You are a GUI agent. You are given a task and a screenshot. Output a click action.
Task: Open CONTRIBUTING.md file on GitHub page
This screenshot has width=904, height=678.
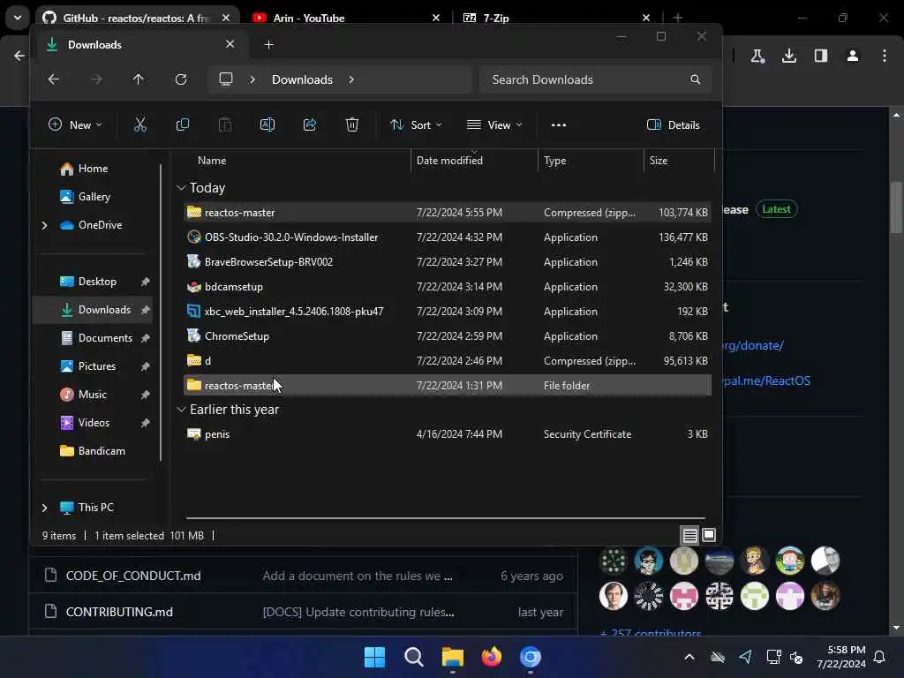[x=119, y=612]
